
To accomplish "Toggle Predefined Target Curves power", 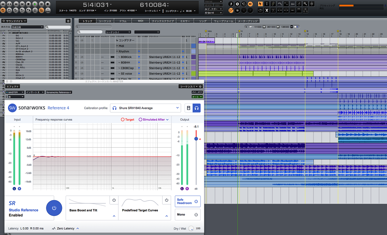I will (x=166, y=200).
